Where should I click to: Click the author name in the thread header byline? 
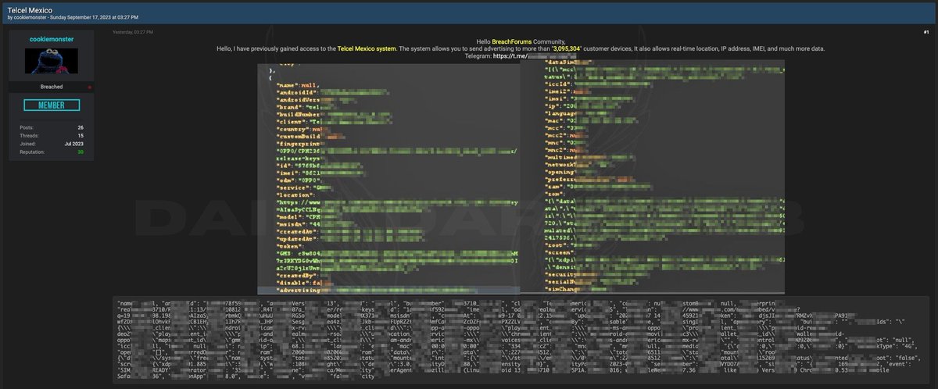click(30, 16)
